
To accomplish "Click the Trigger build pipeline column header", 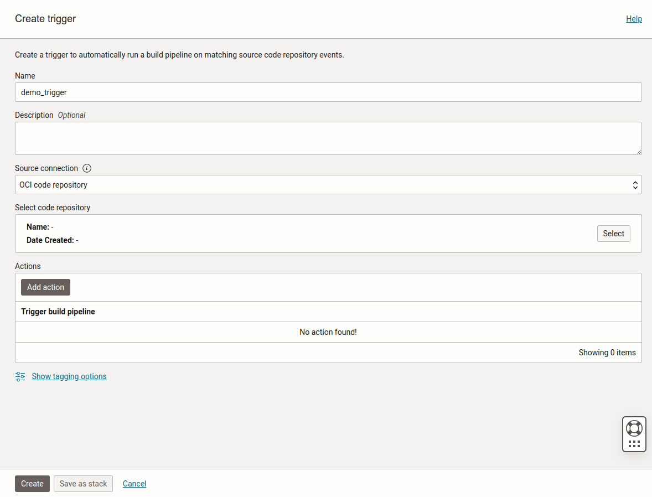I will tap(58, 312).
